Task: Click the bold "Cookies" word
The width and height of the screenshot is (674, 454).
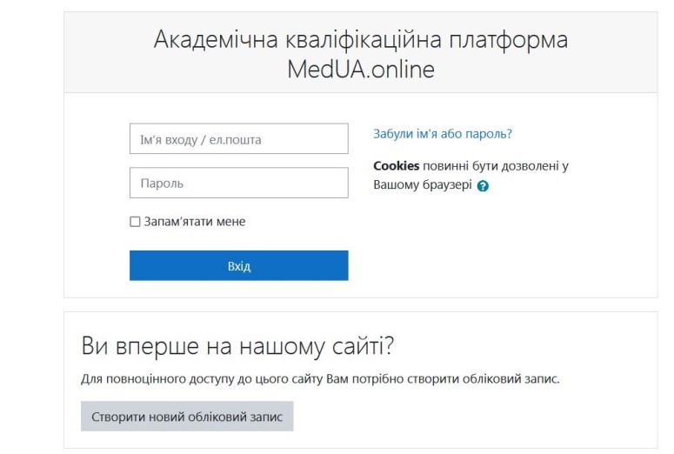Action: pyautogui.click(x=396, y=165)
